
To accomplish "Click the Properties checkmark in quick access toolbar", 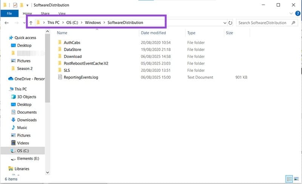I will (15, 5).
